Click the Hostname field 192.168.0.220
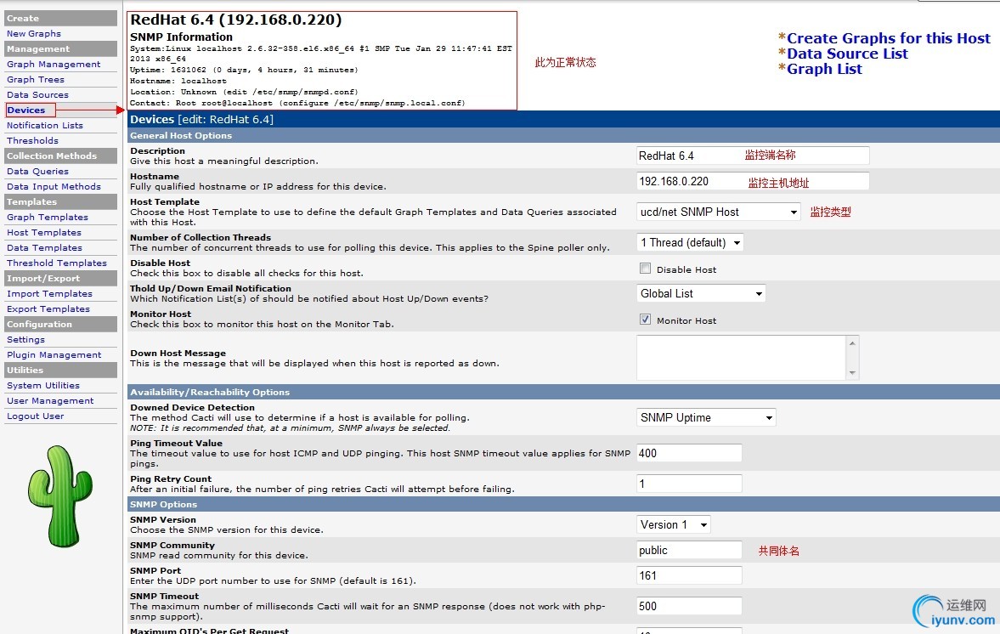Viewport: 1000px width, 634px height. (753, 181)
